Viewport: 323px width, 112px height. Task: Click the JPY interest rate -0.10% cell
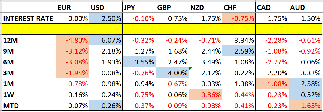139,18
